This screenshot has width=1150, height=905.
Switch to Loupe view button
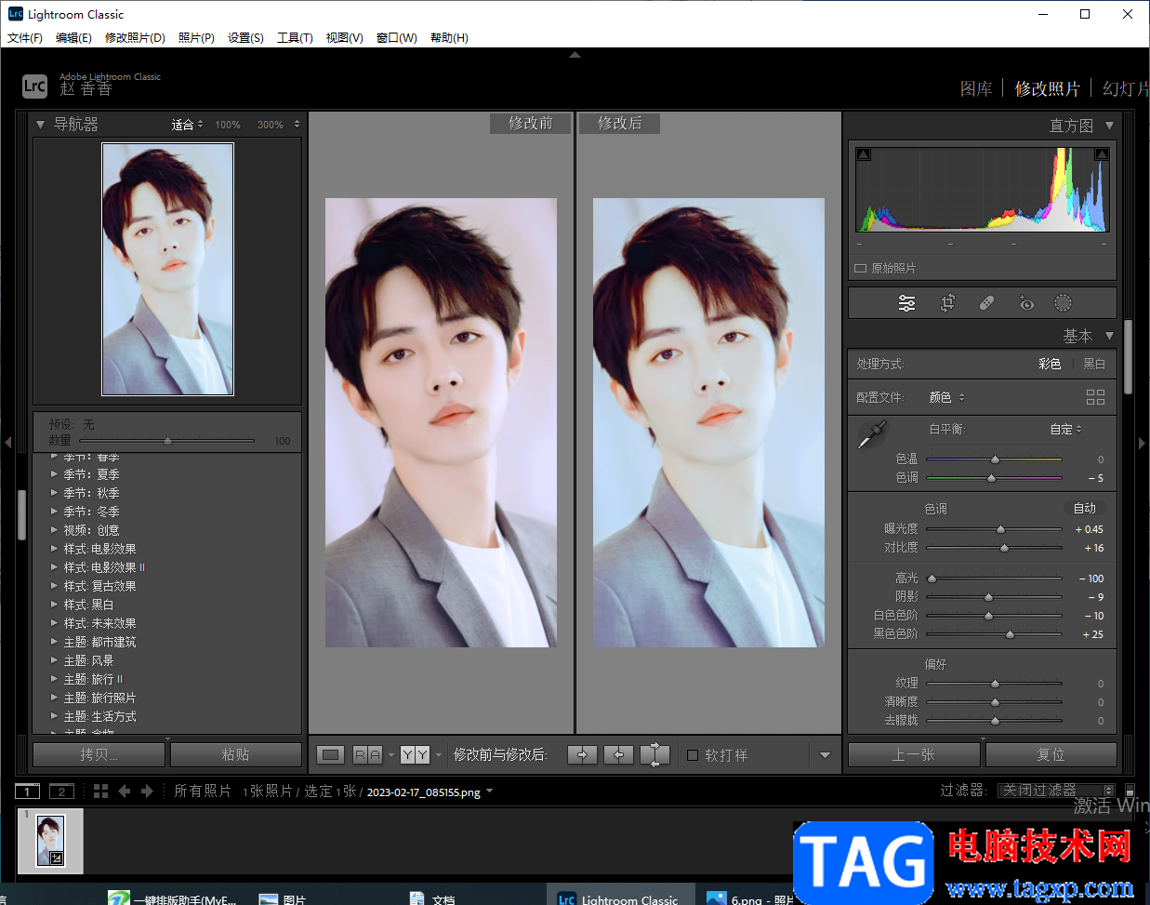coord(330,754)
